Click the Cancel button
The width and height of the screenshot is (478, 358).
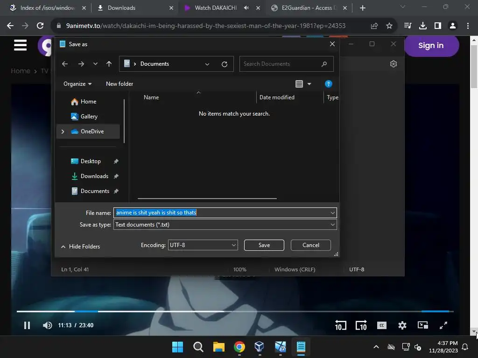click(310, 245)
